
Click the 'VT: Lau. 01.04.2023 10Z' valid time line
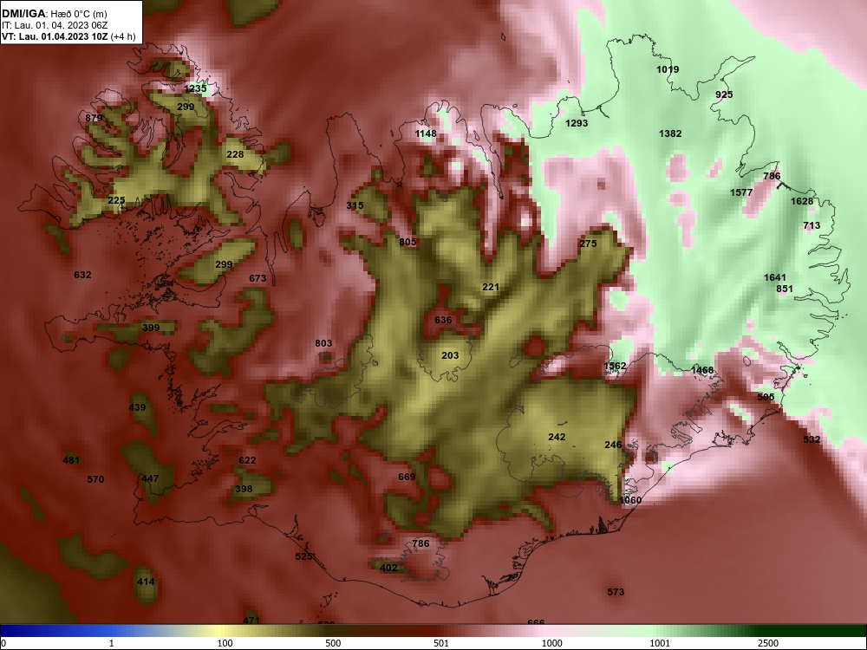coord(55,37)
